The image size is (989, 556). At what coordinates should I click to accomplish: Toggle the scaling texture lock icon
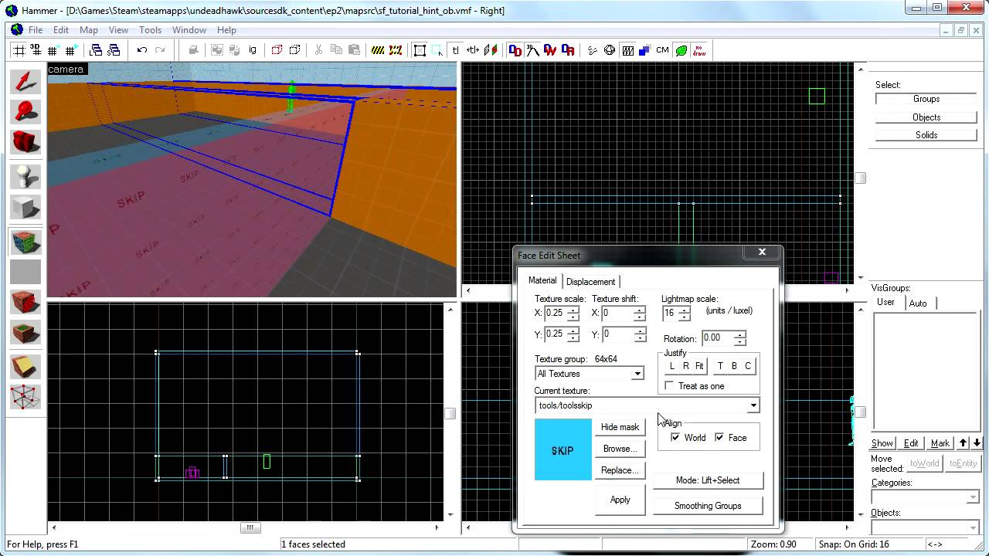473,50
